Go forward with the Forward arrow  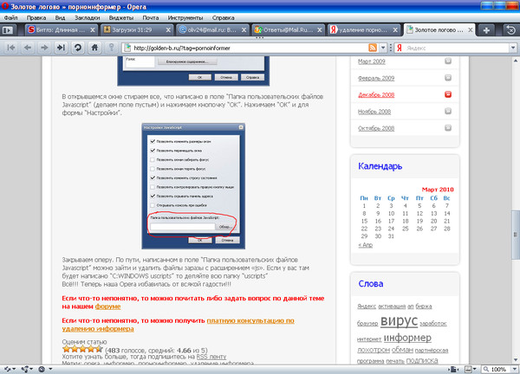(x=44, y=48)
